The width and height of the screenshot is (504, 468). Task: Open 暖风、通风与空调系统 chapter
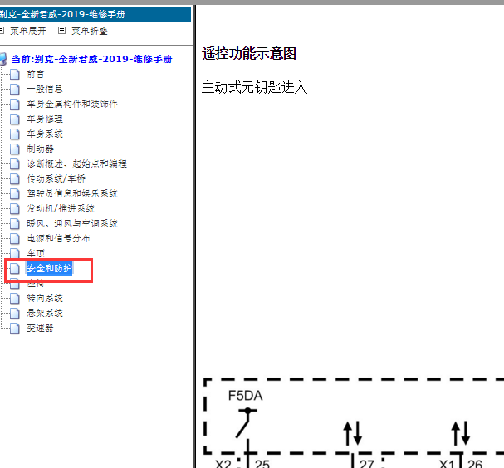point(72,223)
